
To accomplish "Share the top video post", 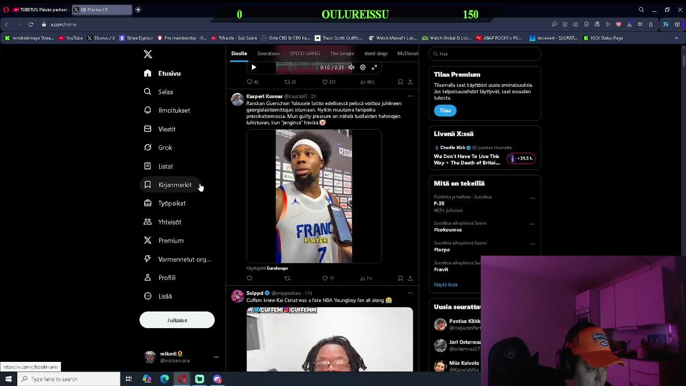I will (410, 82).
